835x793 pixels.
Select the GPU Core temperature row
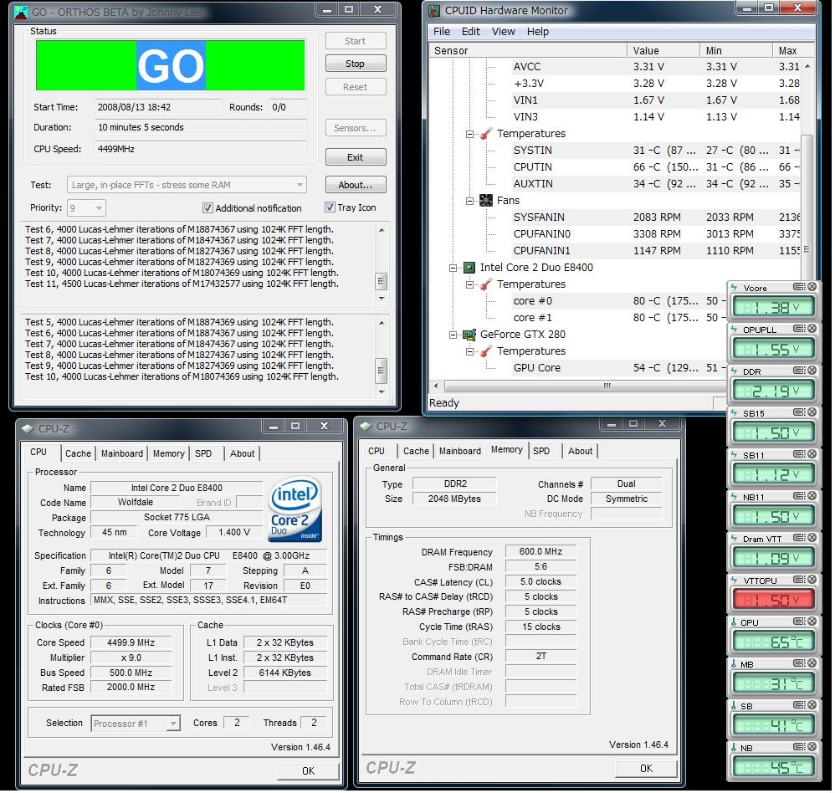(619, 369)
